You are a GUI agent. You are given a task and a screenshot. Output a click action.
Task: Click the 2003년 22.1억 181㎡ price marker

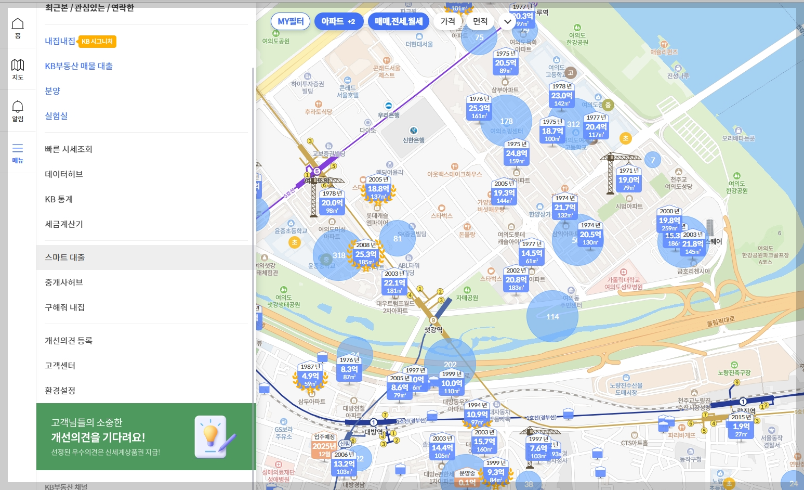click(x=394, y=282)
